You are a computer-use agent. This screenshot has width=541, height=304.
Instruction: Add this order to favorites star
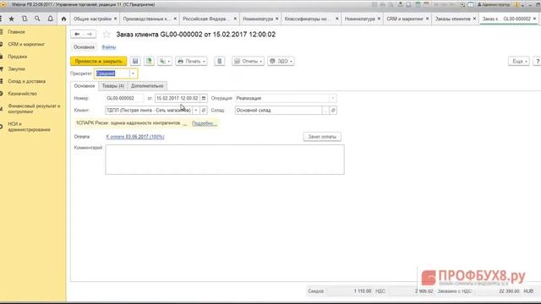[x=107, y=35]
